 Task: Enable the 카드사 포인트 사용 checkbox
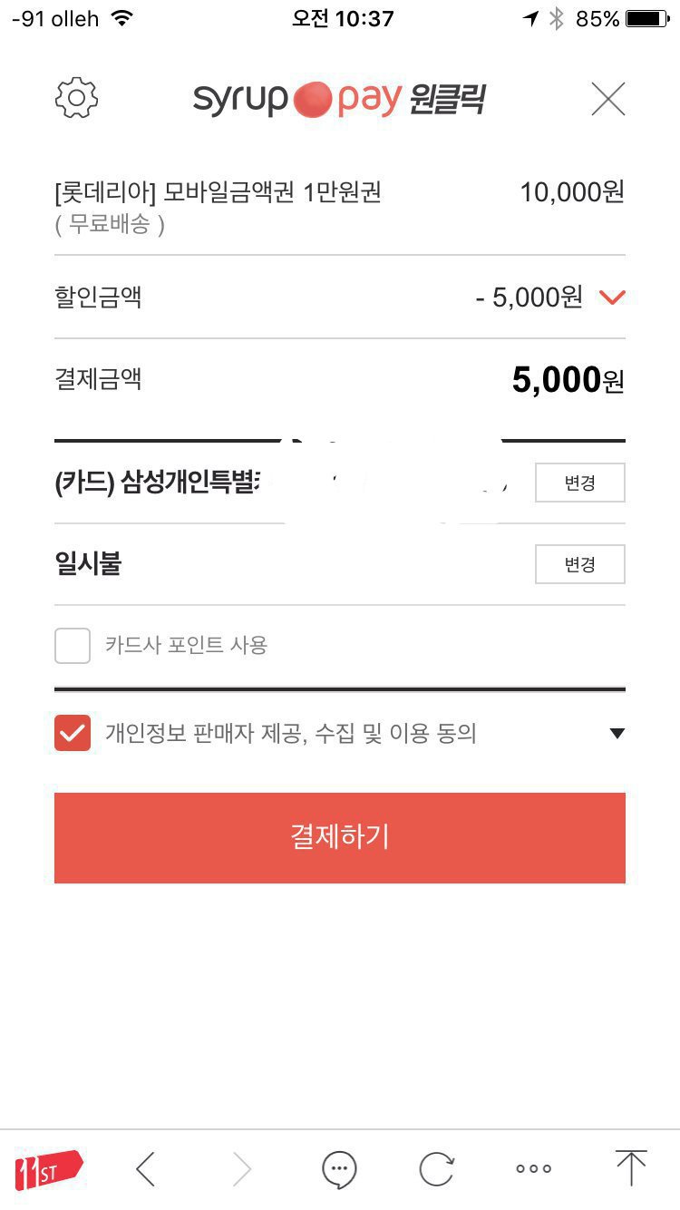[x=73, y=646]
